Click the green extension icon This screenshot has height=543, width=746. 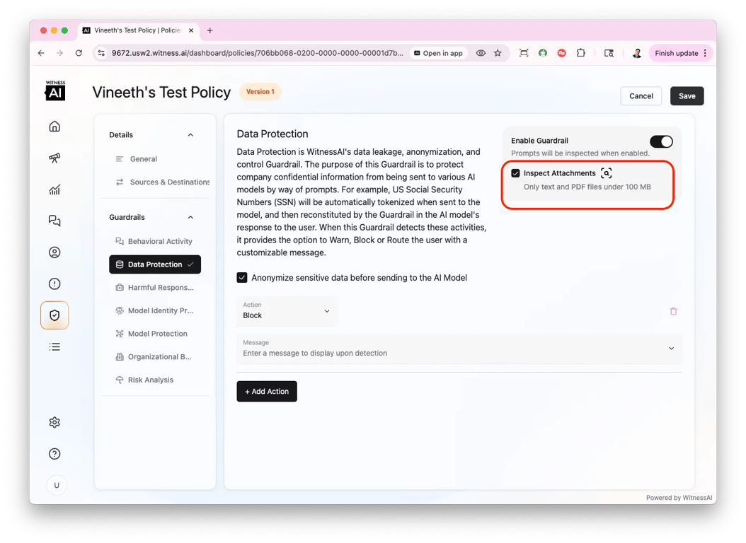click(543, 53)
